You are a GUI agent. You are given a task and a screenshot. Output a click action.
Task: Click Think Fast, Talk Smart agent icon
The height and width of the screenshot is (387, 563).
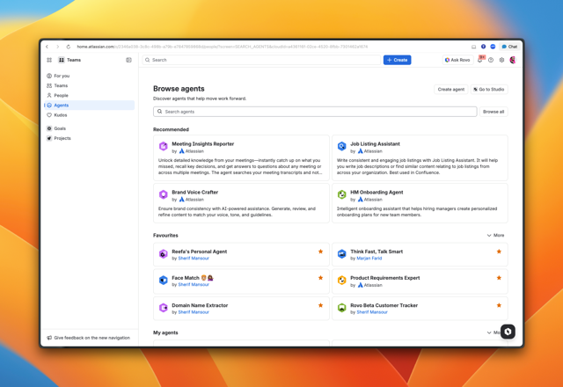342,254
